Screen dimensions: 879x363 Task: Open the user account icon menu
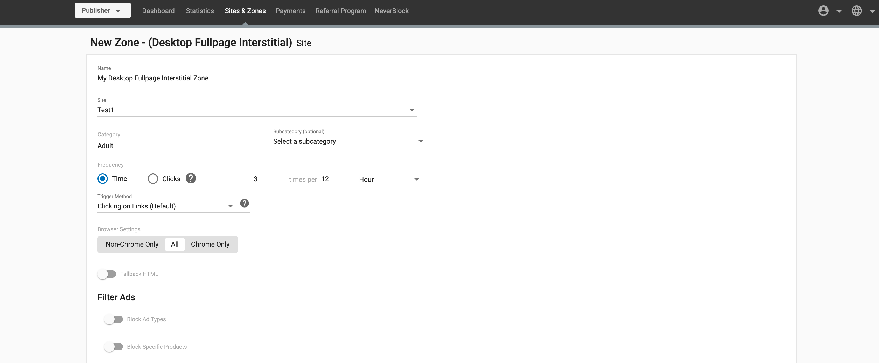coord(823,11)
